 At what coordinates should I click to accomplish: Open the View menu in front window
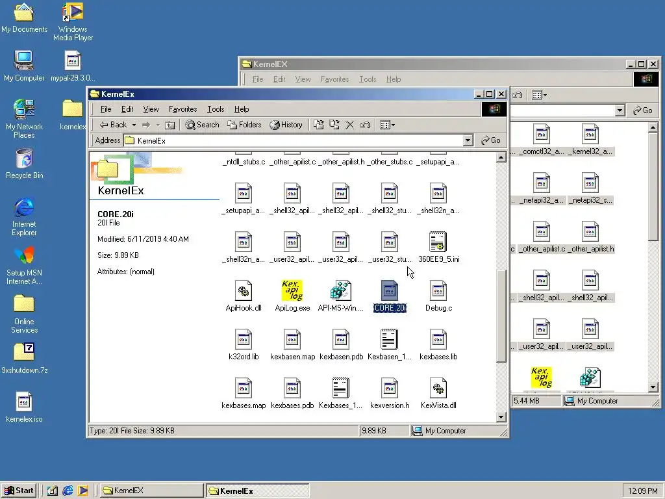pos(151,109)
